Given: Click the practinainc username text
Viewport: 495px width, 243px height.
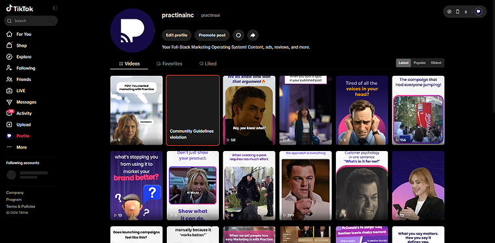Looking at the screenshot, I should pos(178,15).
